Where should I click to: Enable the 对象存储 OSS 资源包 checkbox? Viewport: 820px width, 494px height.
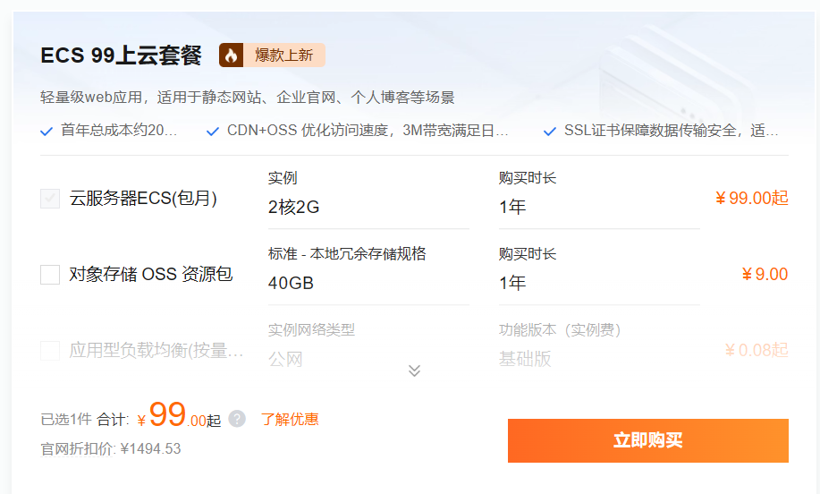point(50,275)
